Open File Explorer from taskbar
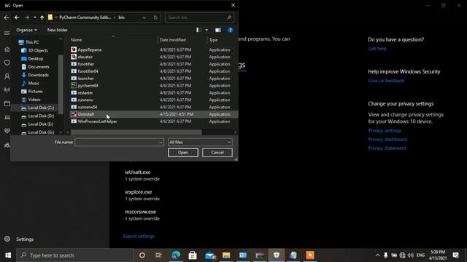 tap(226, 255)
